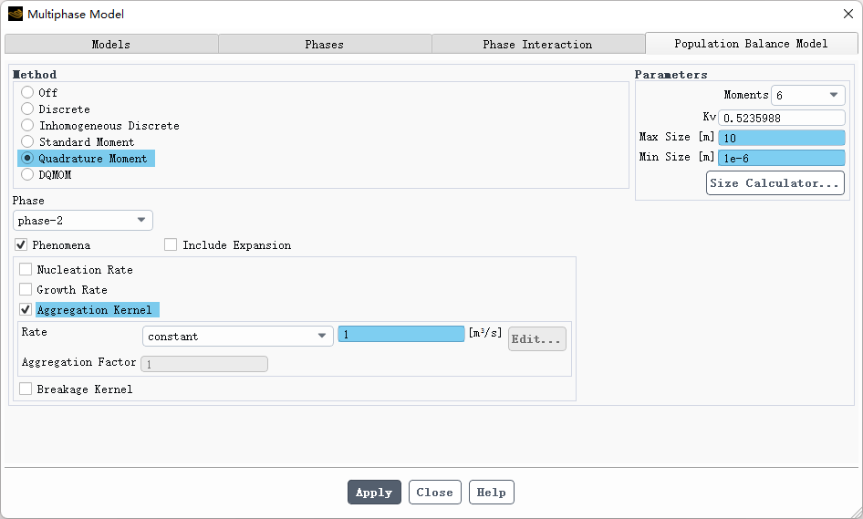This screenshot has width=863, height=519.
Task: Choose the Discrete method option
Action: point(27,109)
